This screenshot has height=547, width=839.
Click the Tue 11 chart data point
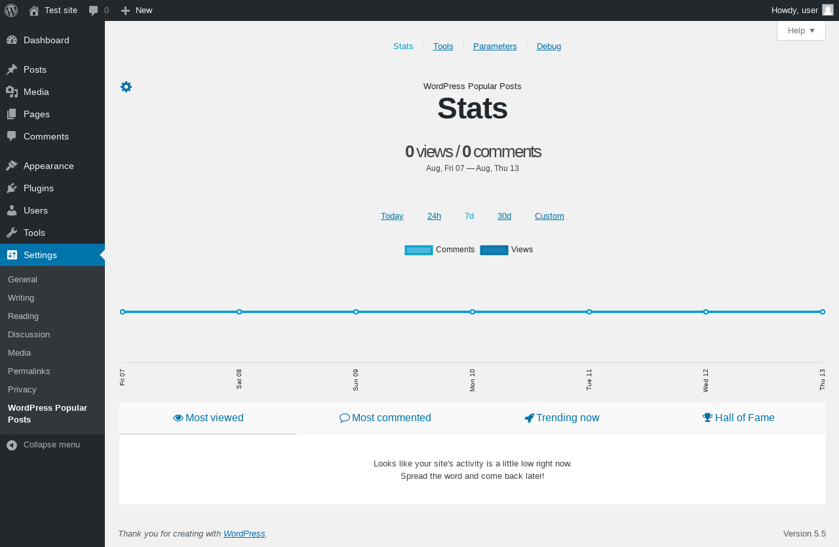[589, 312]
